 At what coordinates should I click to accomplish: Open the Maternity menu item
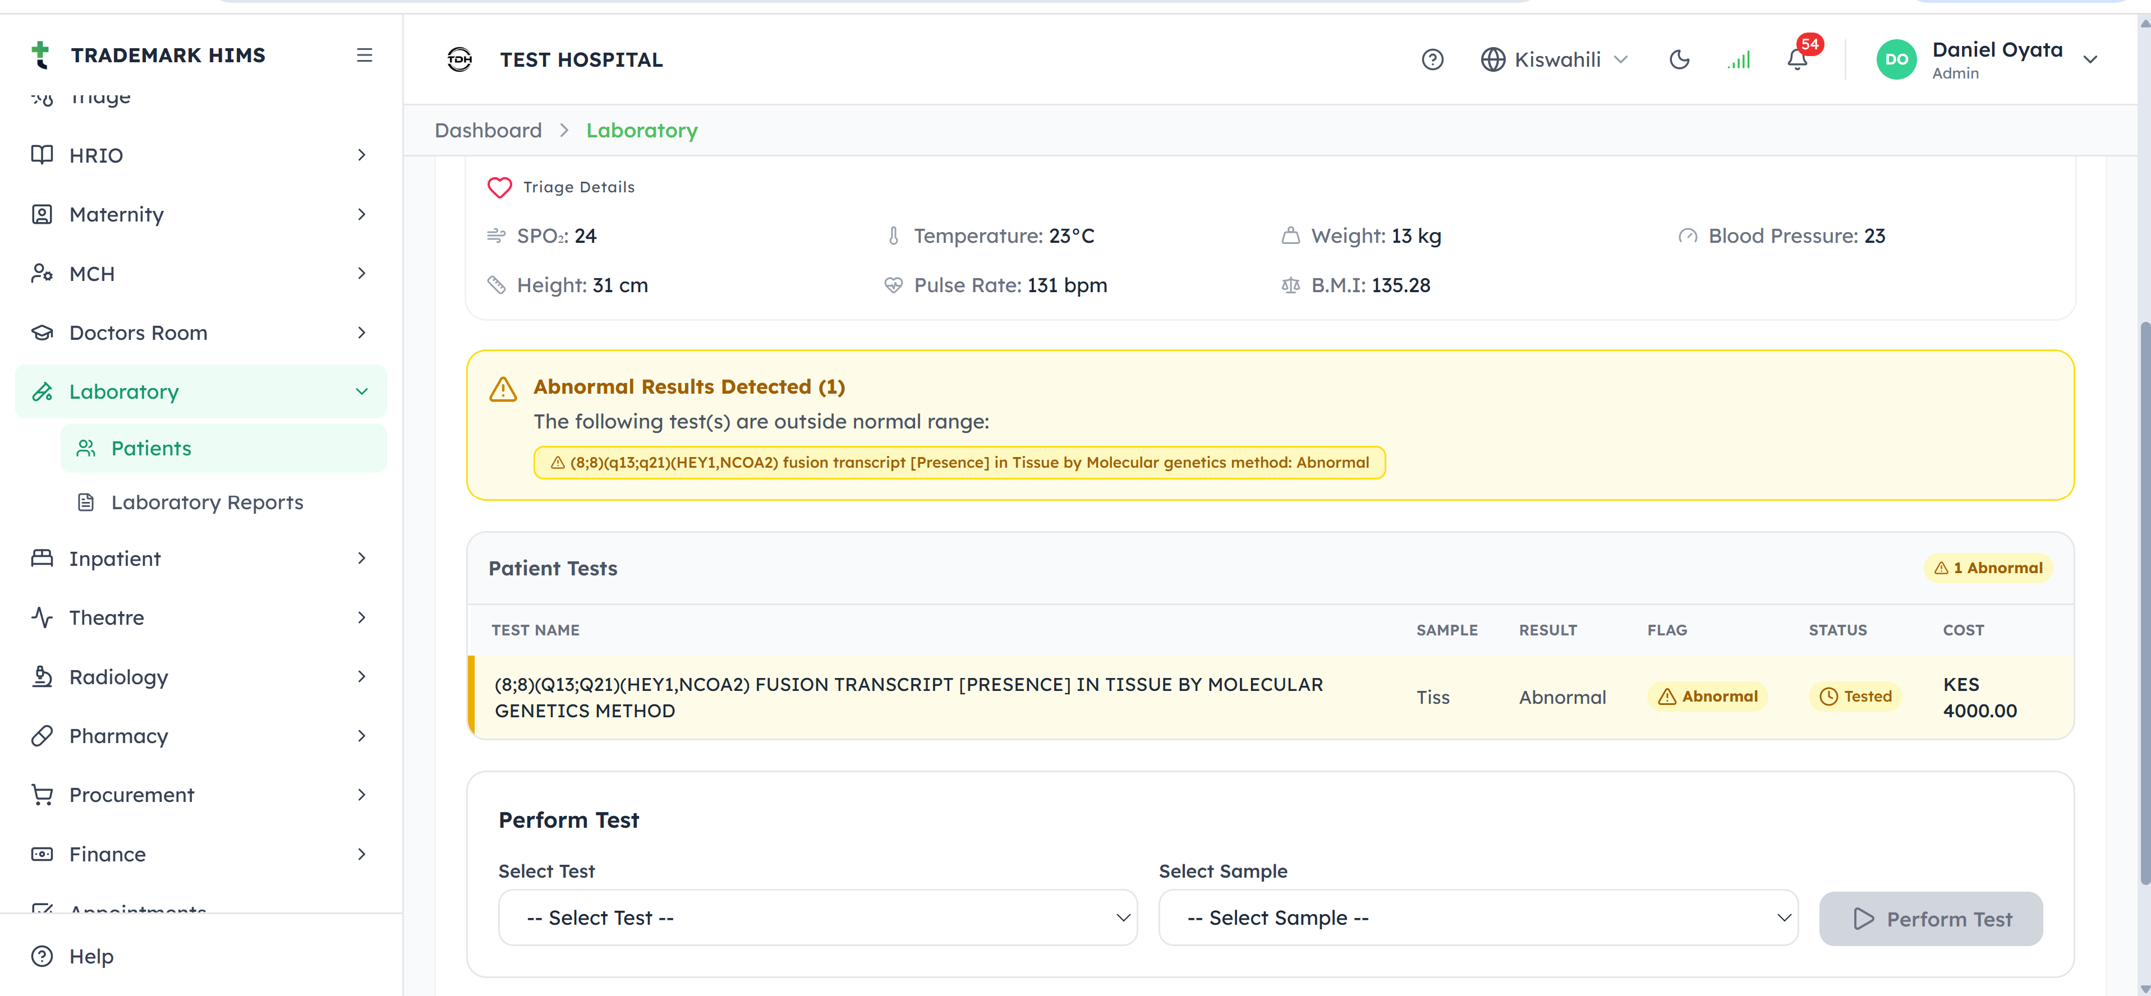point(200,215)
